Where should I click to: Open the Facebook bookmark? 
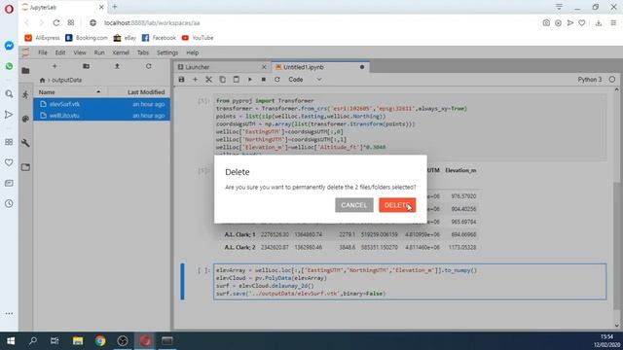[x=159, y=38]
